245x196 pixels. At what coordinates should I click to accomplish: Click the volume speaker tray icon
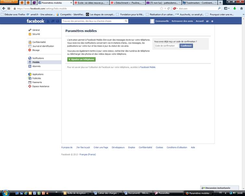234,193
